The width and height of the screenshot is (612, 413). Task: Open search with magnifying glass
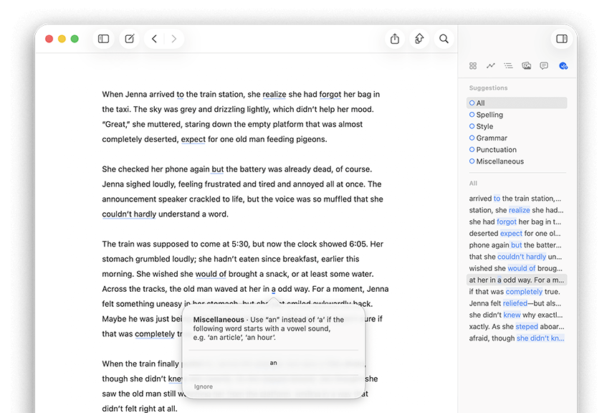[x=444, y=39]
